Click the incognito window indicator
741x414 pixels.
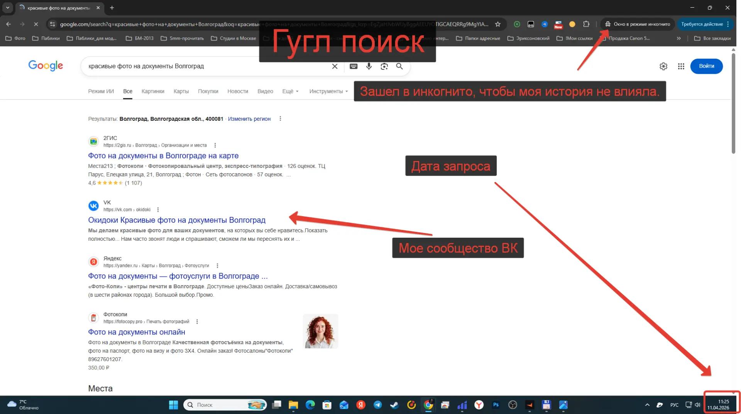click(x=637, y=24)
